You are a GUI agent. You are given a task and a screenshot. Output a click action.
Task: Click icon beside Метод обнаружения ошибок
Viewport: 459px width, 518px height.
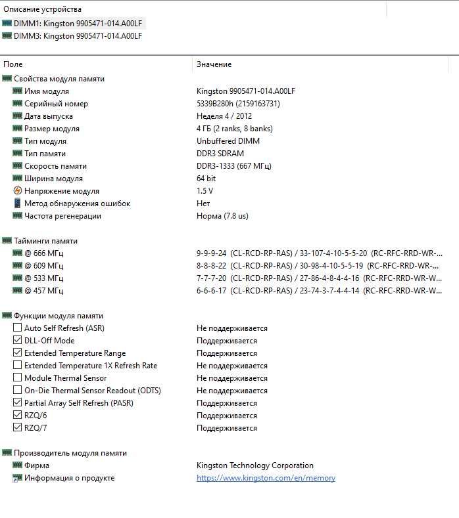coord(17,203)
